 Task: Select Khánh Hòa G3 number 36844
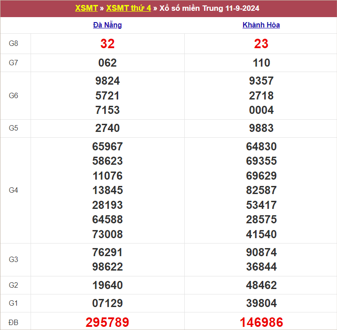[x=261, y=267]
